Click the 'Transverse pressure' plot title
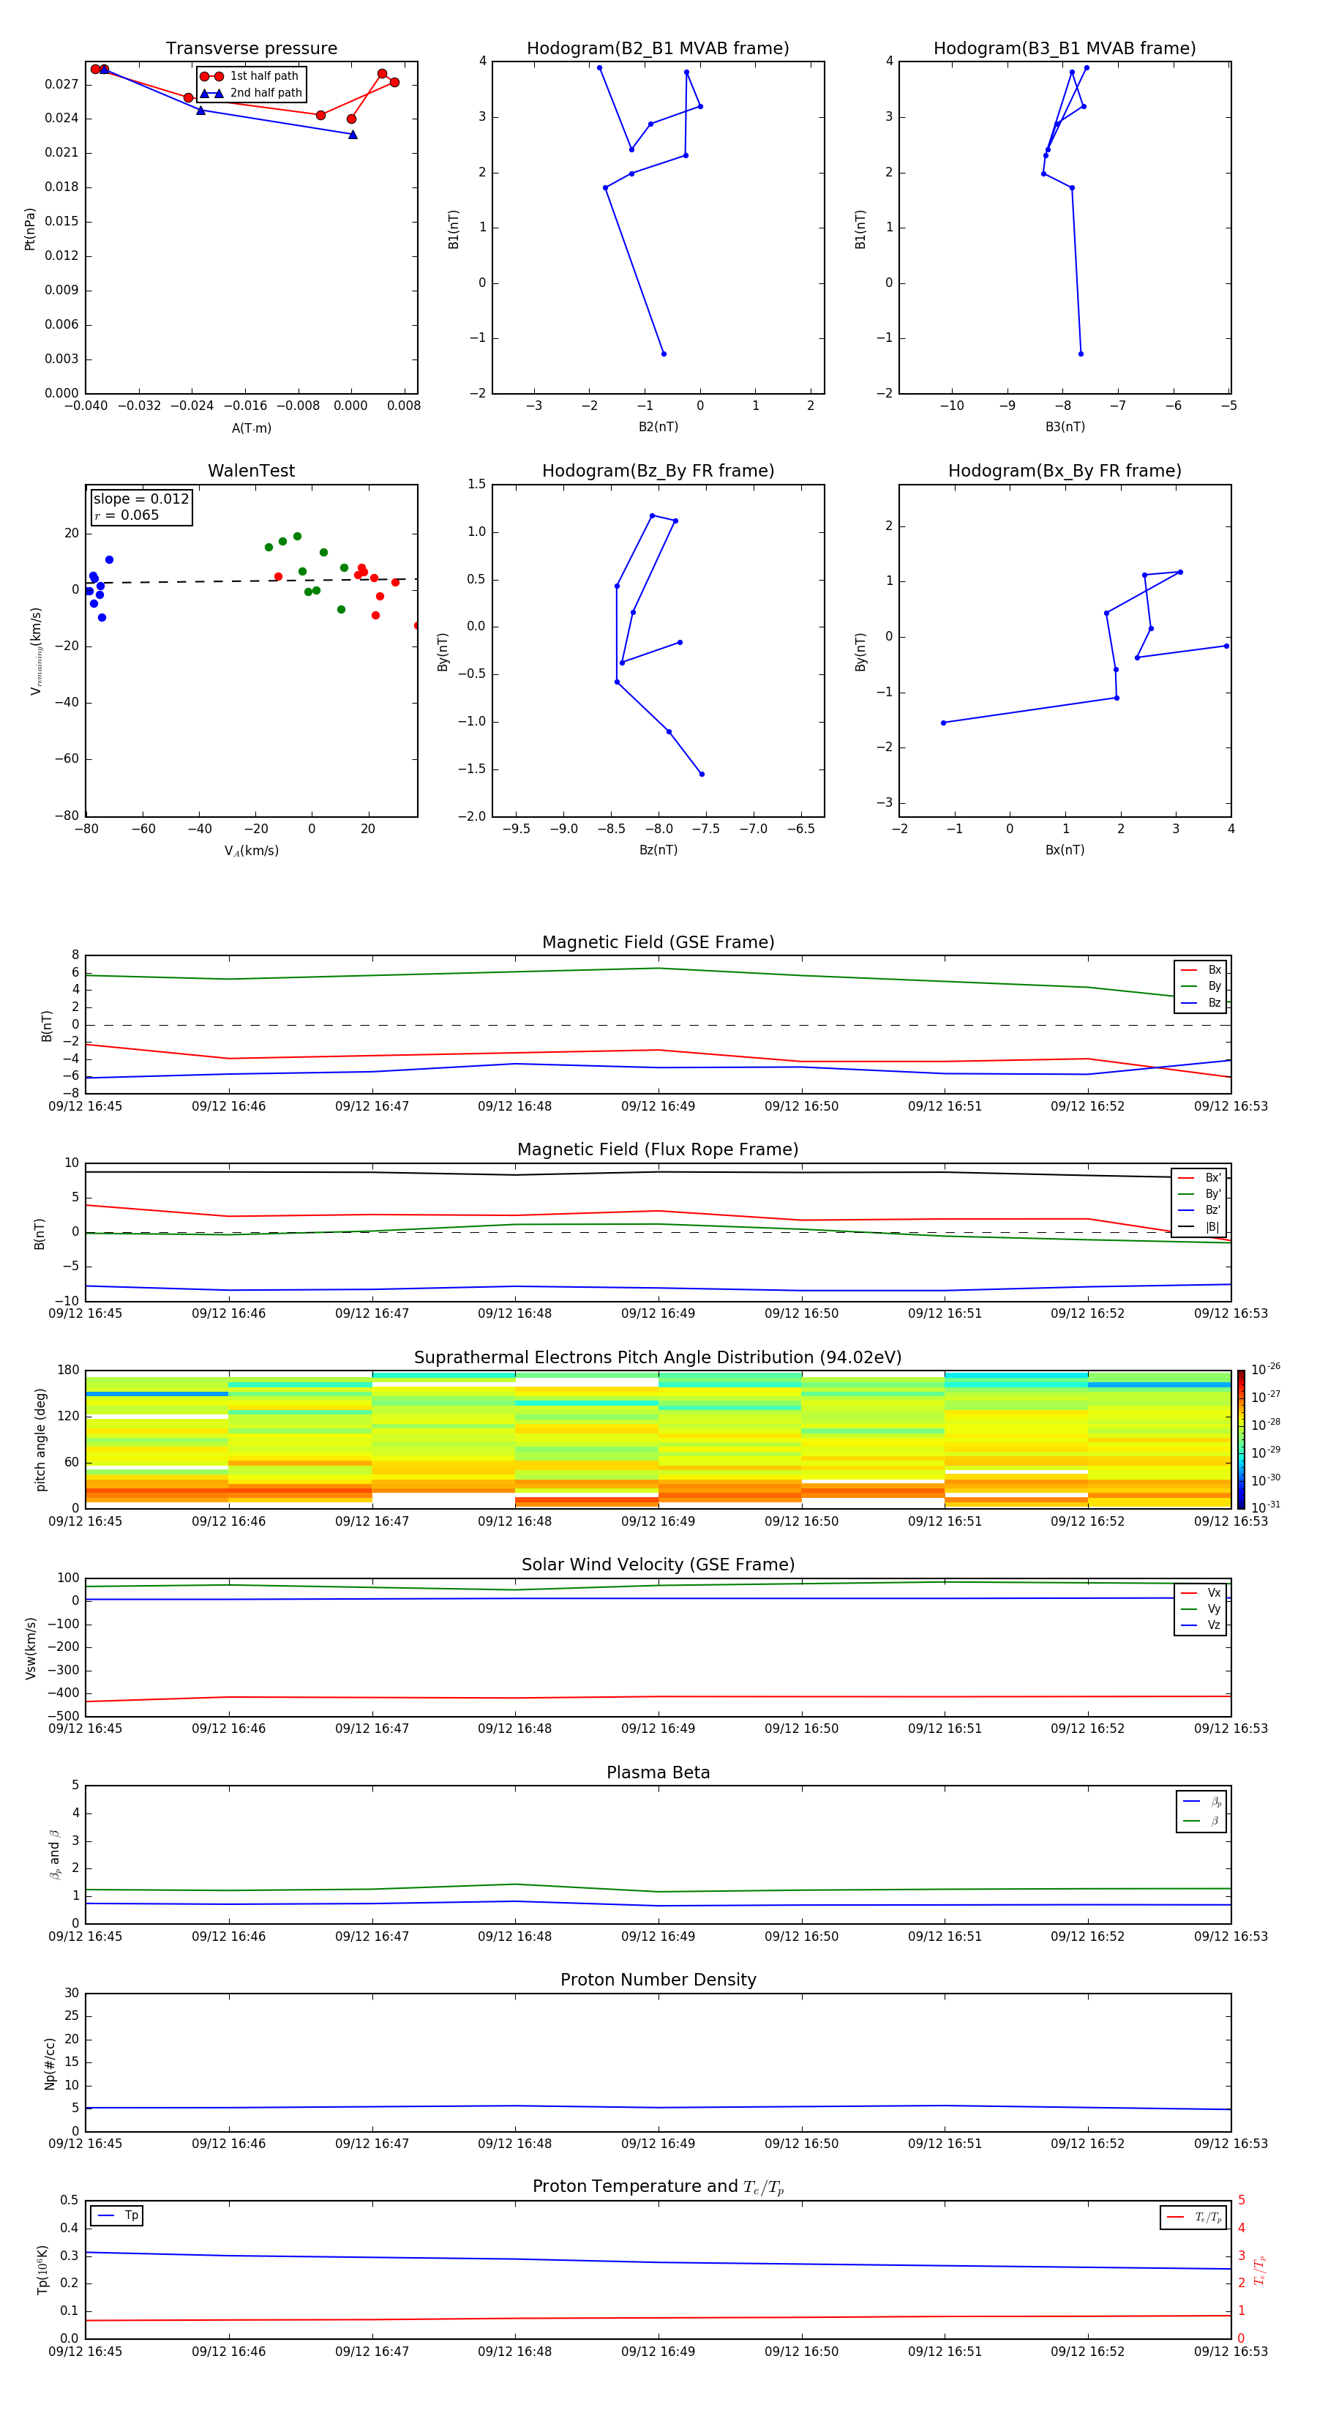Viewport: 1317px width, 2416px height. tap(251, 49)
